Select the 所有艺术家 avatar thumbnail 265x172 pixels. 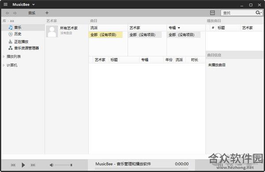click(52, 31)
